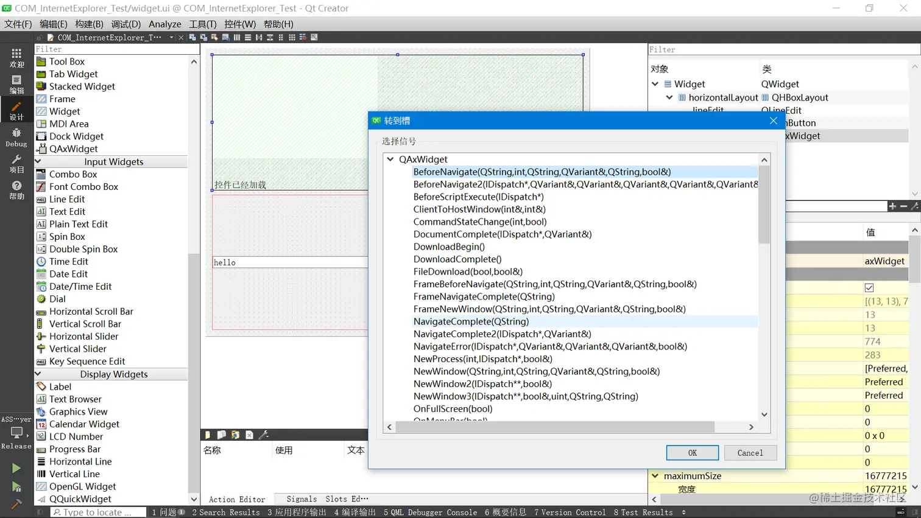Apply Lay Out Horizontally toolbar icon

[236, 37]
